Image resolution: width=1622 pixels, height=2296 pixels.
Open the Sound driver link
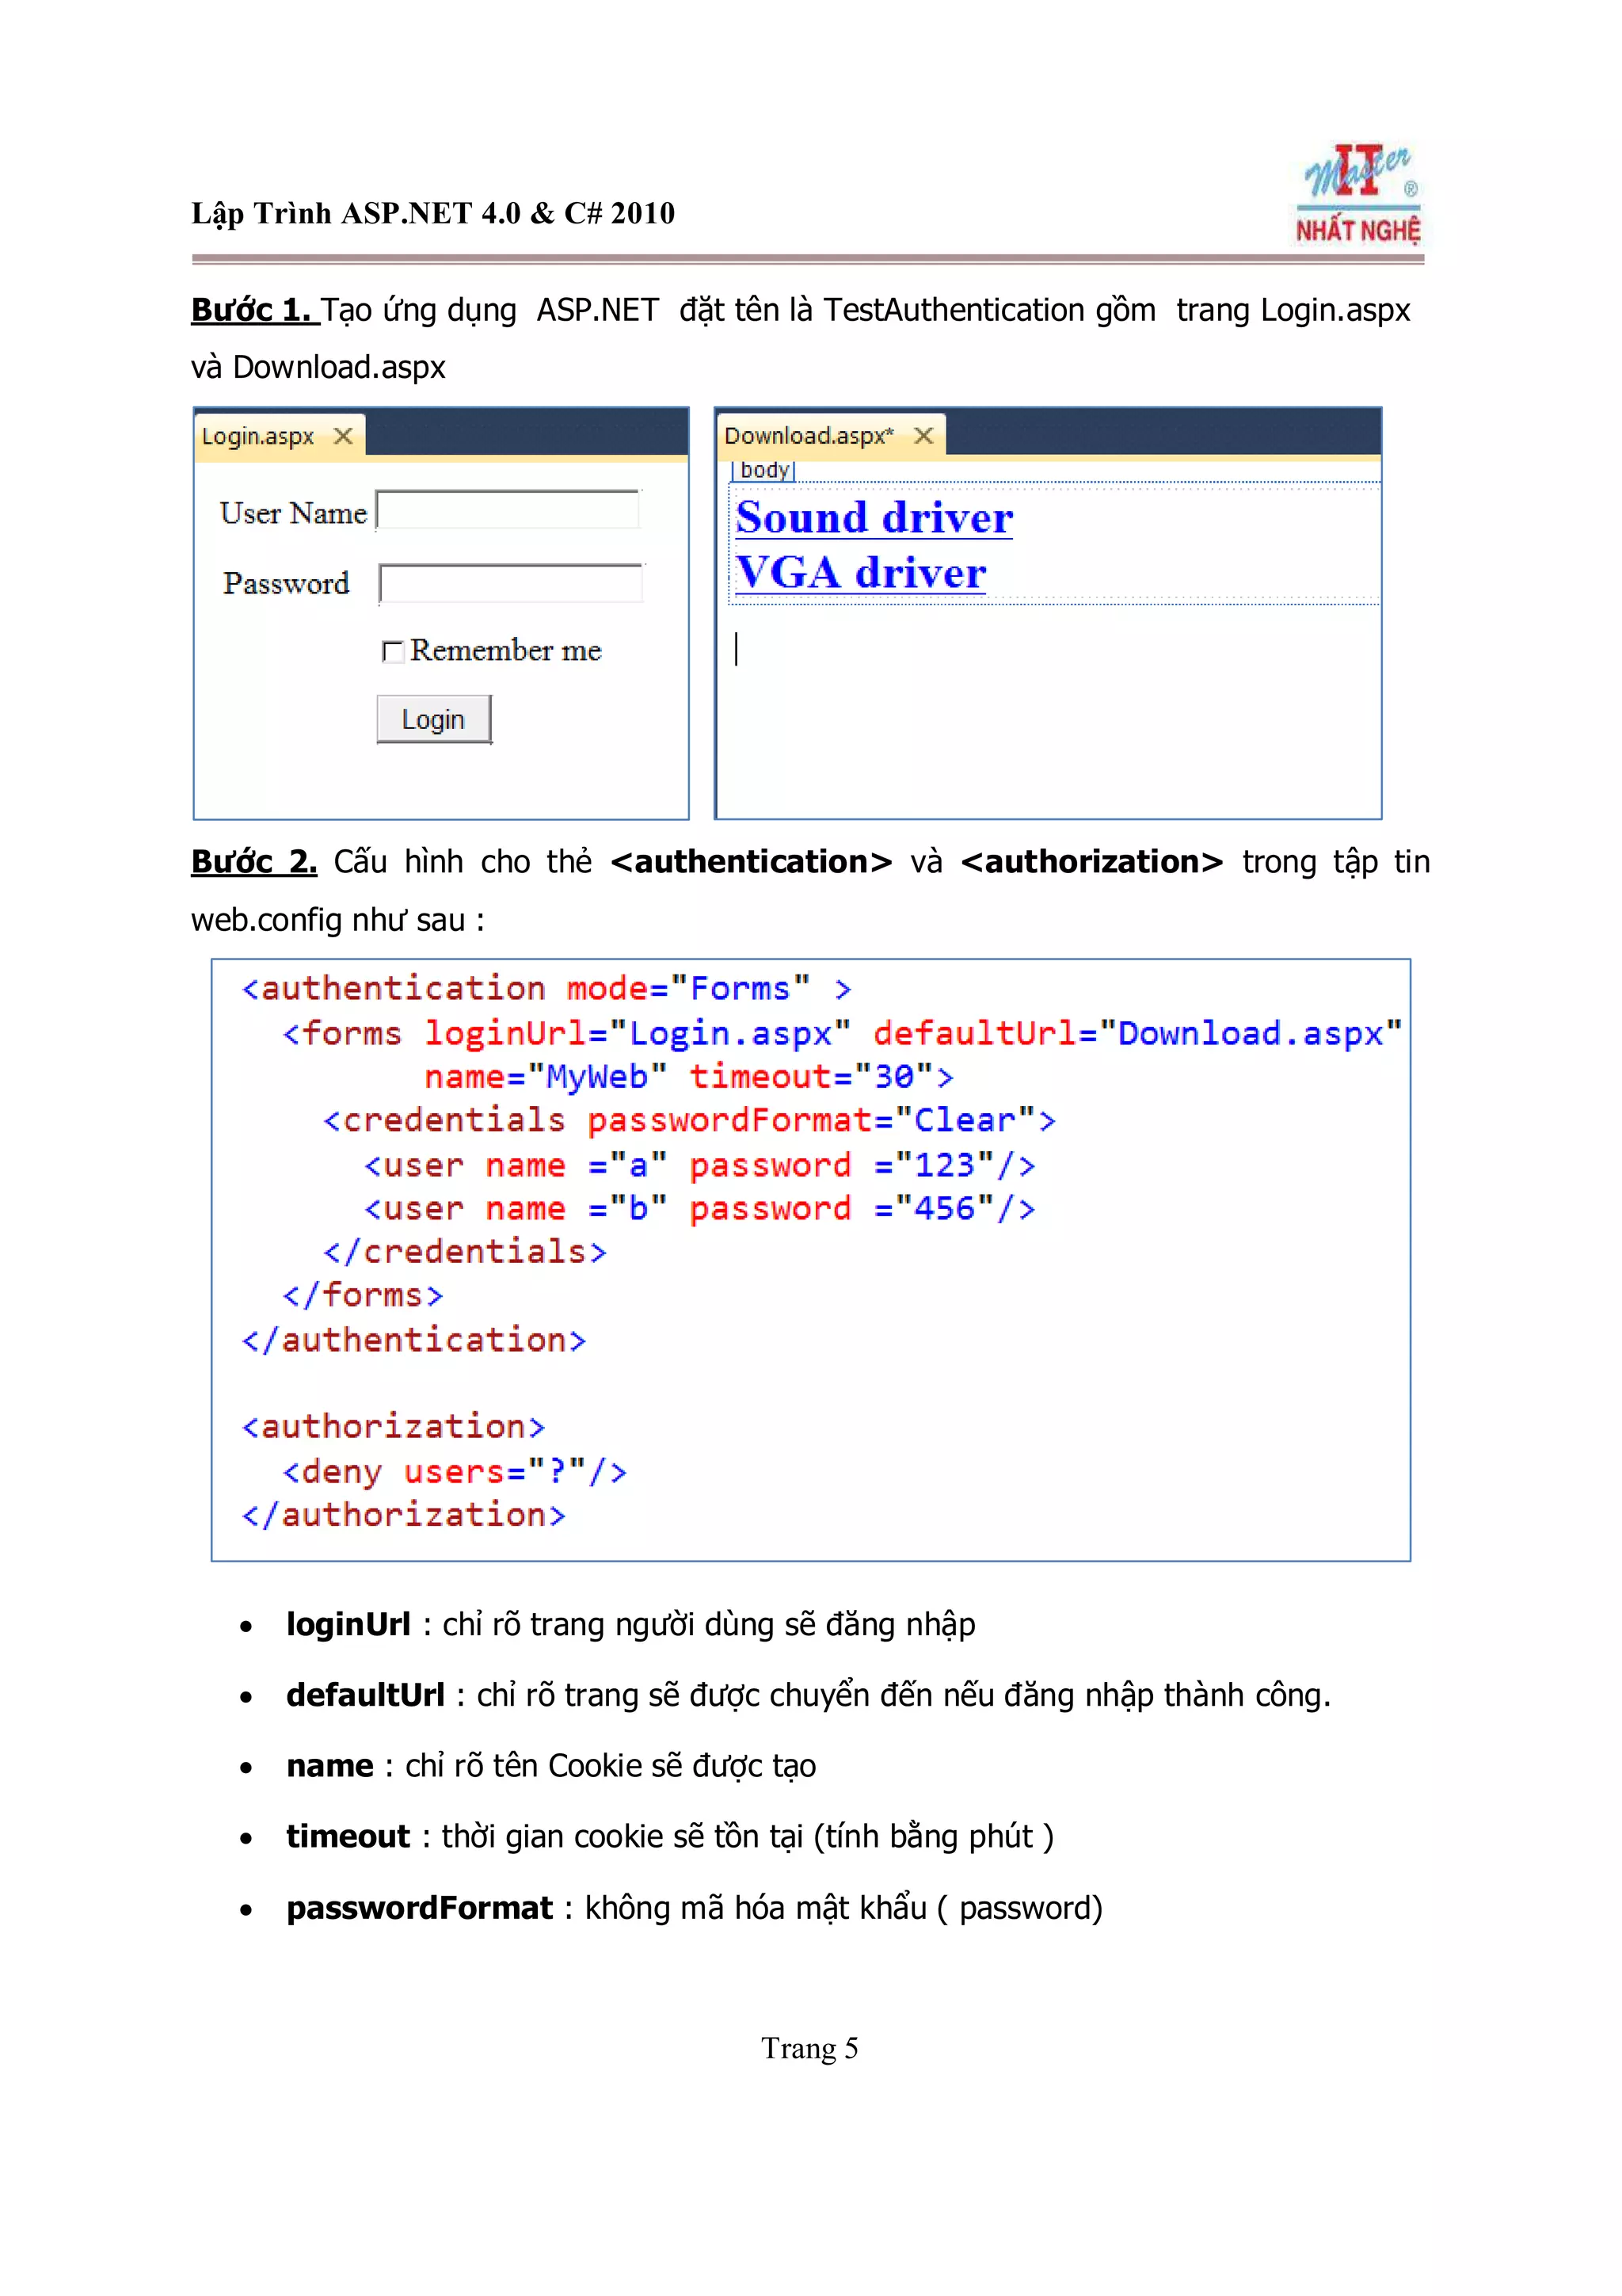874,518
